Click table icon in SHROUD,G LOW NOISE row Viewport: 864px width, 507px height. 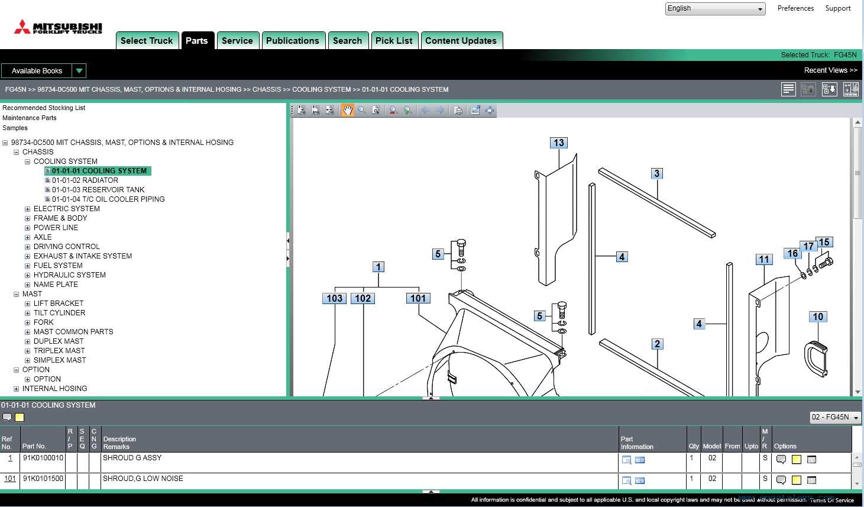[x=811, y=480]
